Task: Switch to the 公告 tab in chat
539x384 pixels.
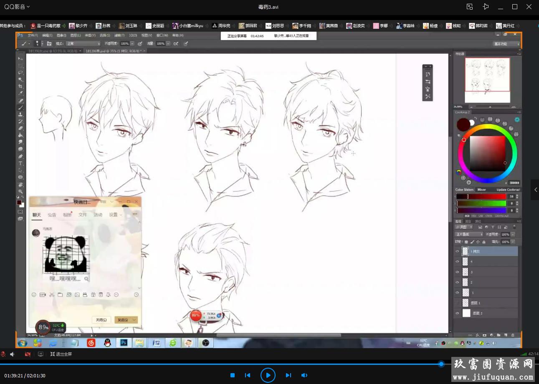Action: (x=52, y=215)
